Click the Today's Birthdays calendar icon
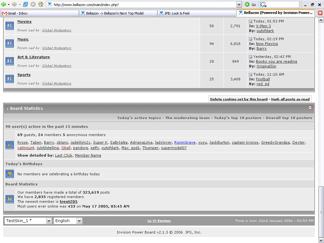 [x=9, y=174]
